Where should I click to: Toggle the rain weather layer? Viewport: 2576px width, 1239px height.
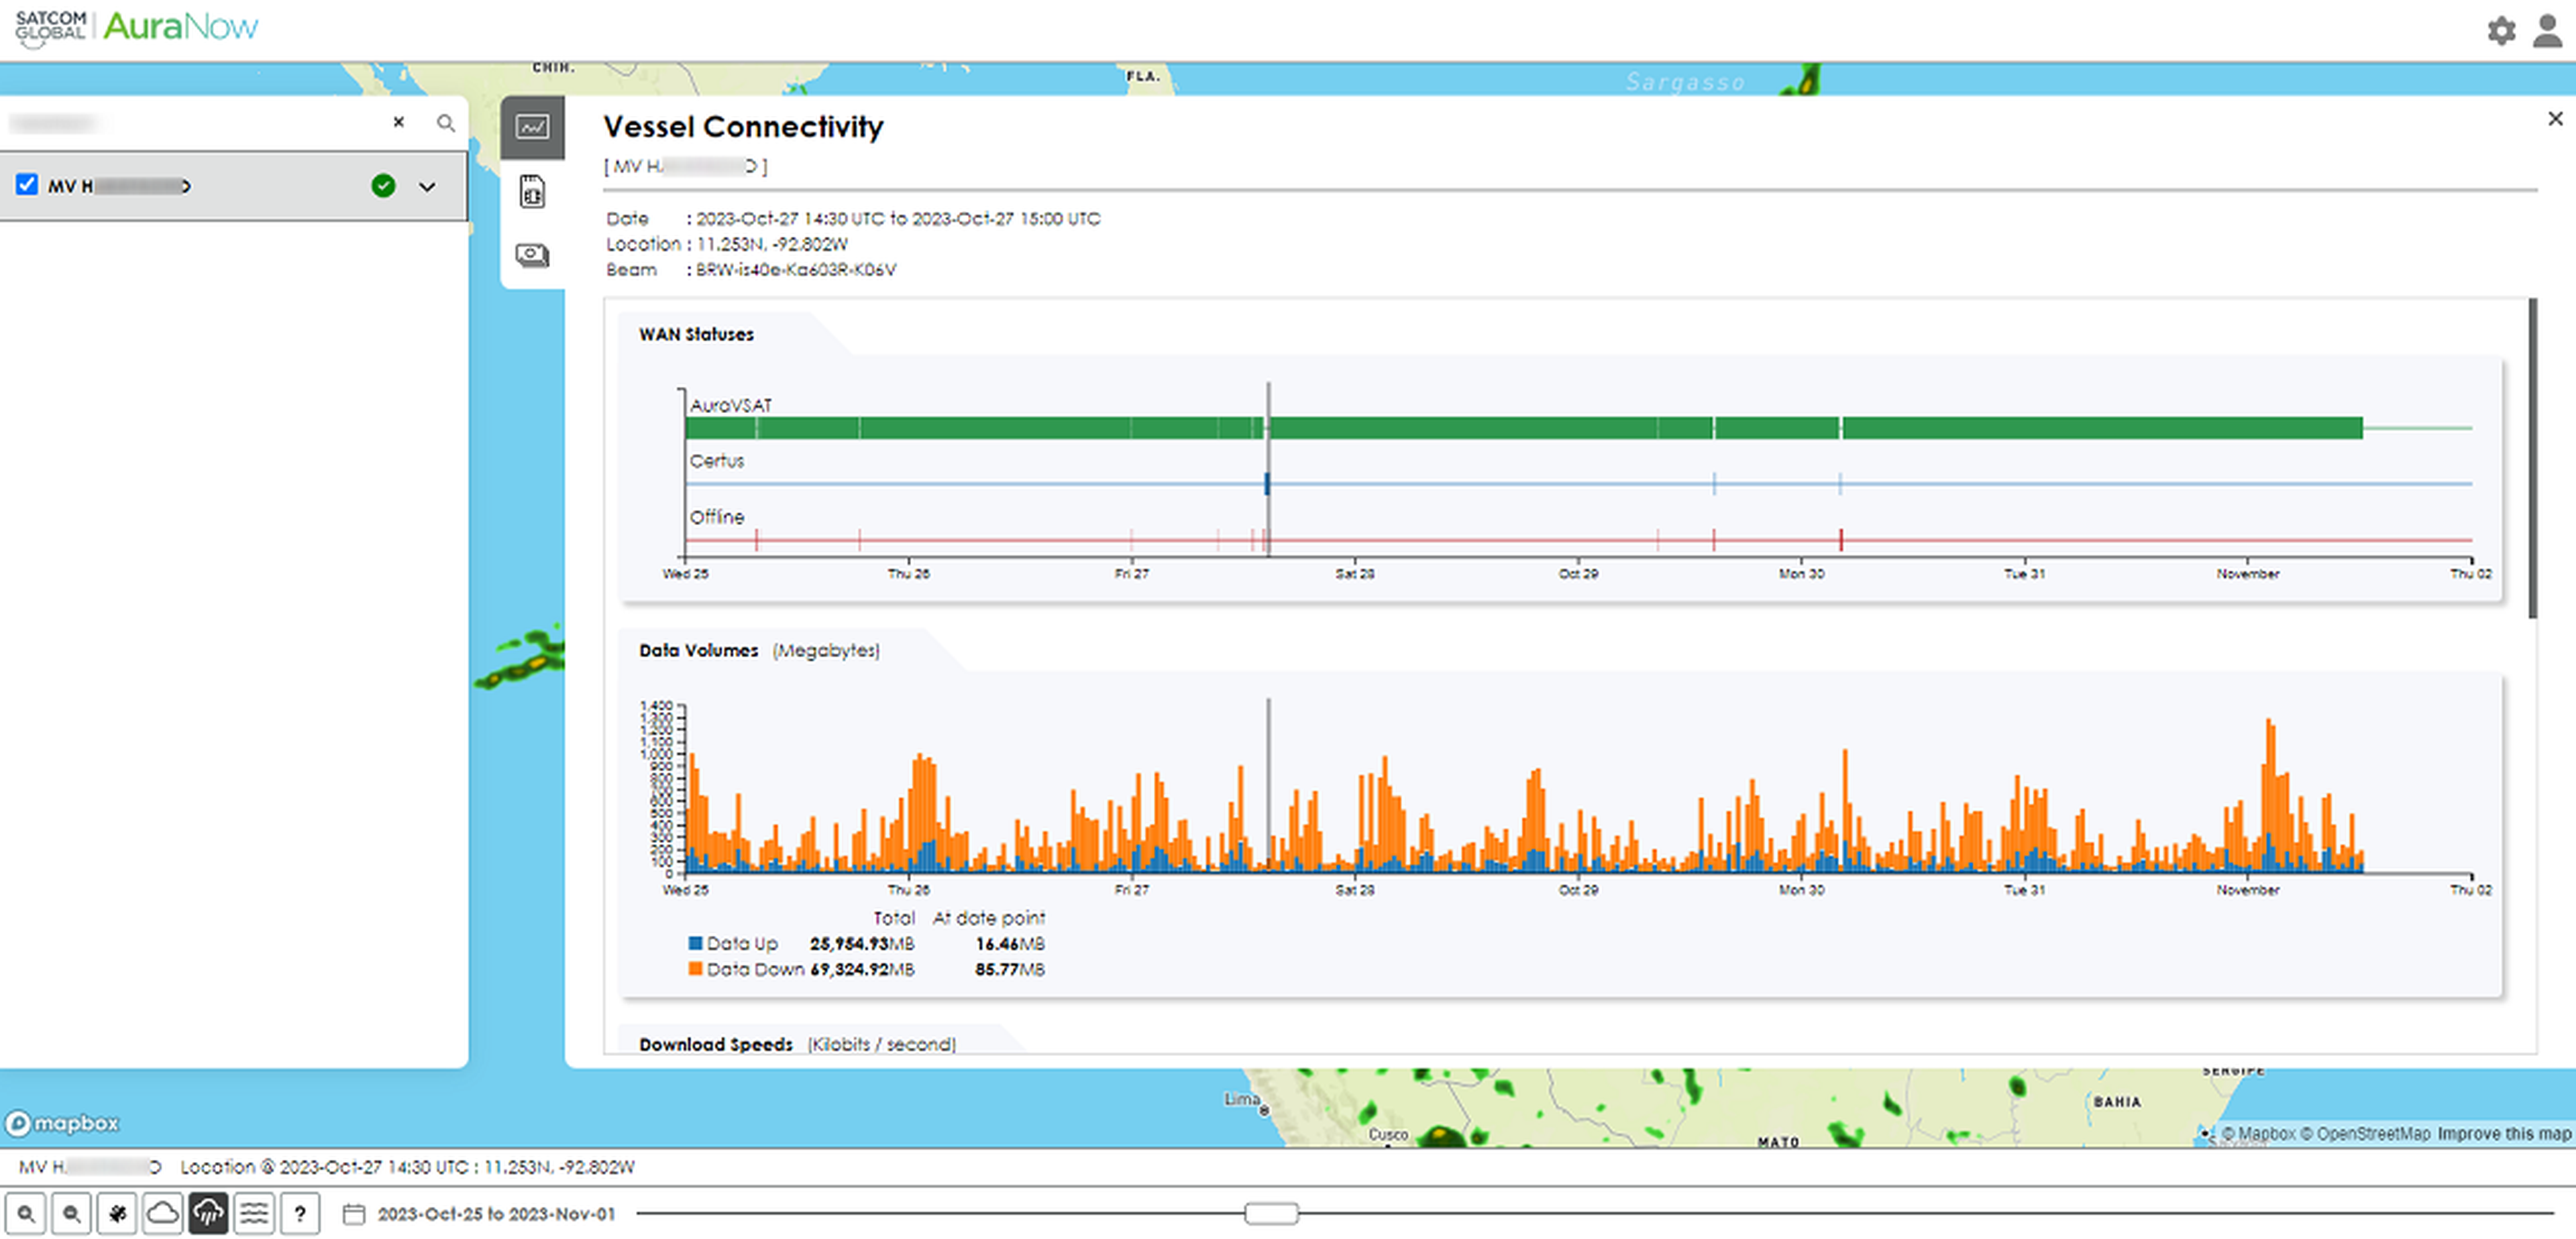pyautogui.click(x=208, y=1214)
